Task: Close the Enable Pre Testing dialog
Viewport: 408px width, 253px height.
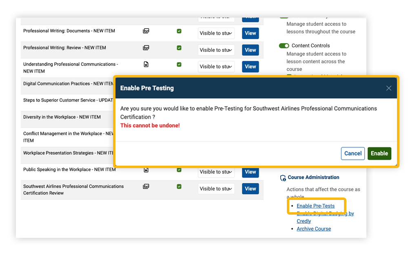Action: click(388, 88)
